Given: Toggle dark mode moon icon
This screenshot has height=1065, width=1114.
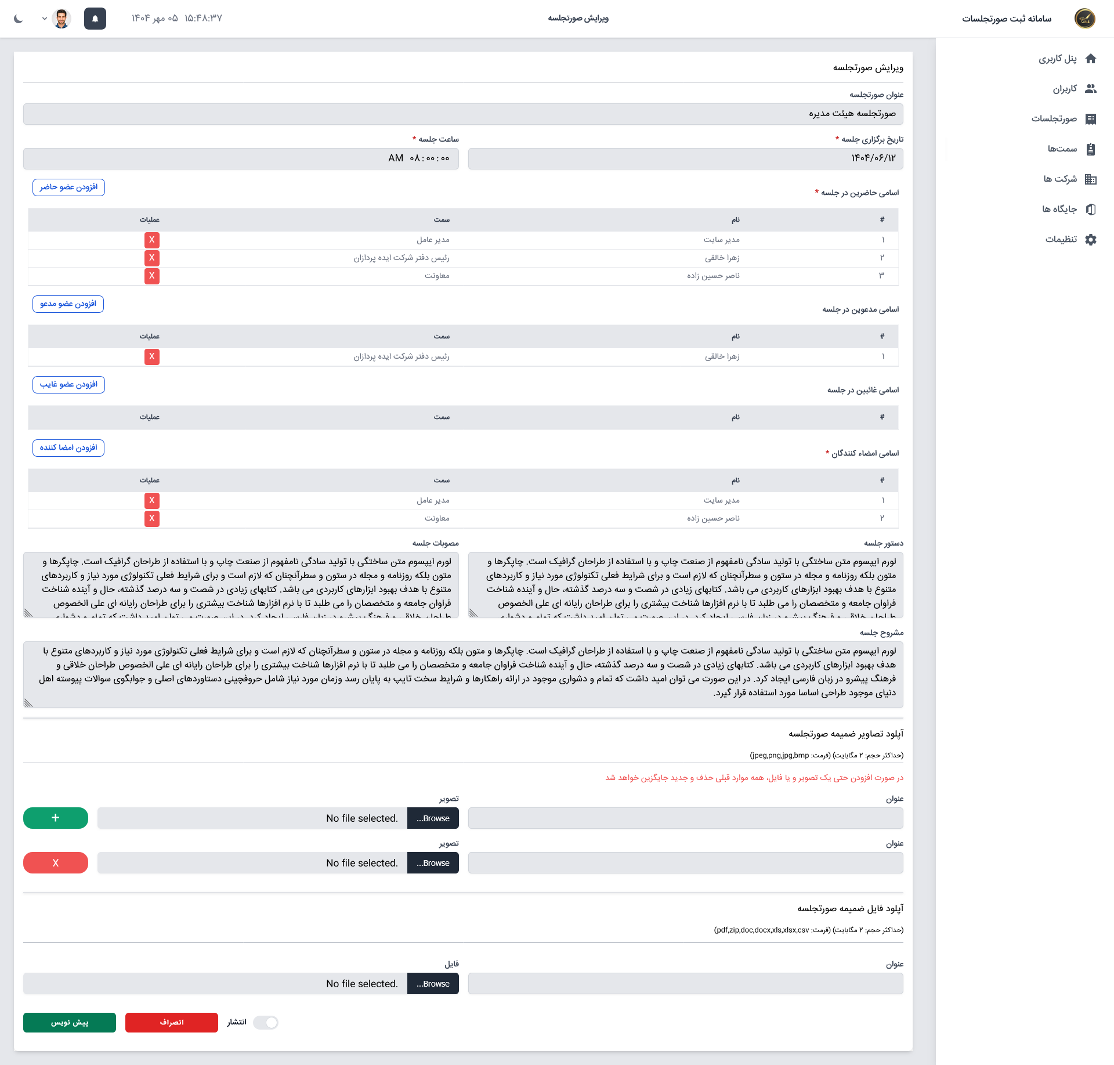Looking at the screenshot, I should (x=19, y=19).
